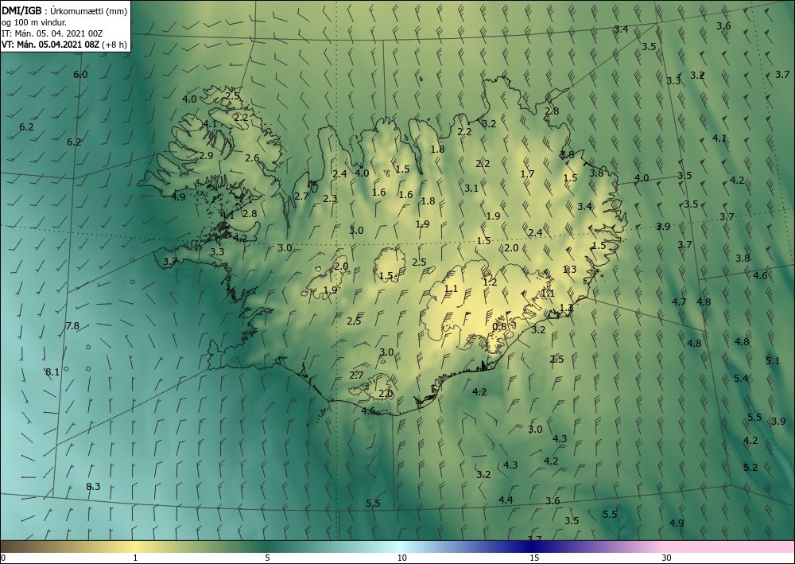This screenshot has height=564, width=795.
Task: Pick the yellow colour bar section at 1
Action: pos(135,546)
